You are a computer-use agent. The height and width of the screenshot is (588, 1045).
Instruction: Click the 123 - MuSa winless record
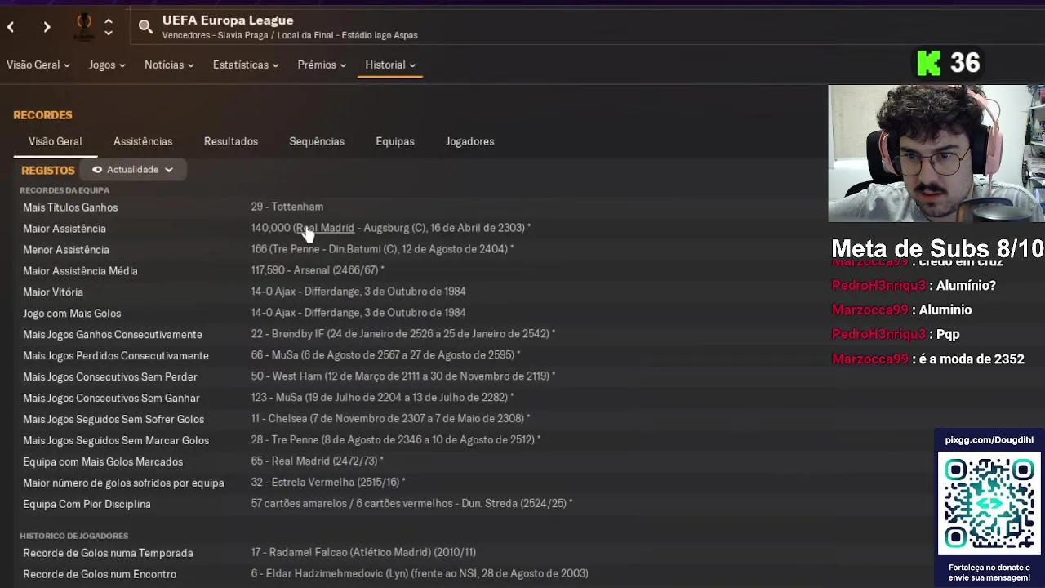click(382, 398)
